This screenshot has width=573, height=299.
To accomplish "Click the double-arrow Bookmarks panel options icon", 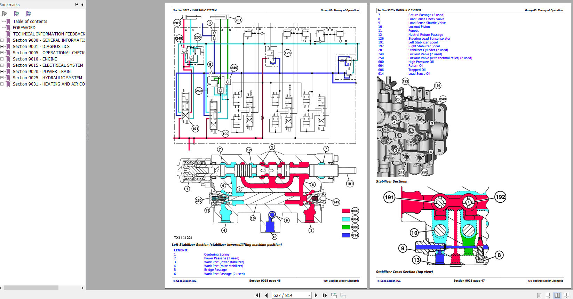I will [x=77, y=5].
